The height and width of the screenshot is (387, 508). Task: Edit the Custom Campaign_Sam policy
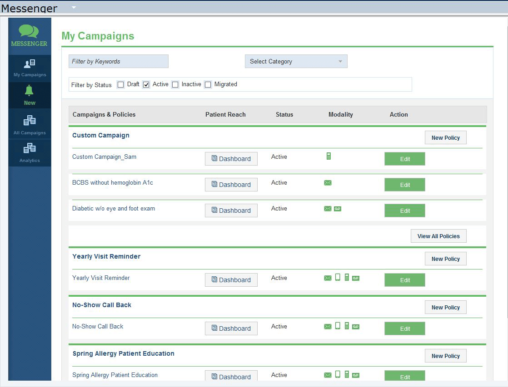(405, 159)
